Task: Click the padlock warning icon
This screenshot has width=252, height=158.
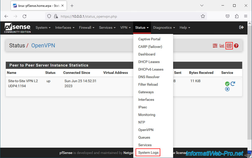Action: click(x=56, y=16)
